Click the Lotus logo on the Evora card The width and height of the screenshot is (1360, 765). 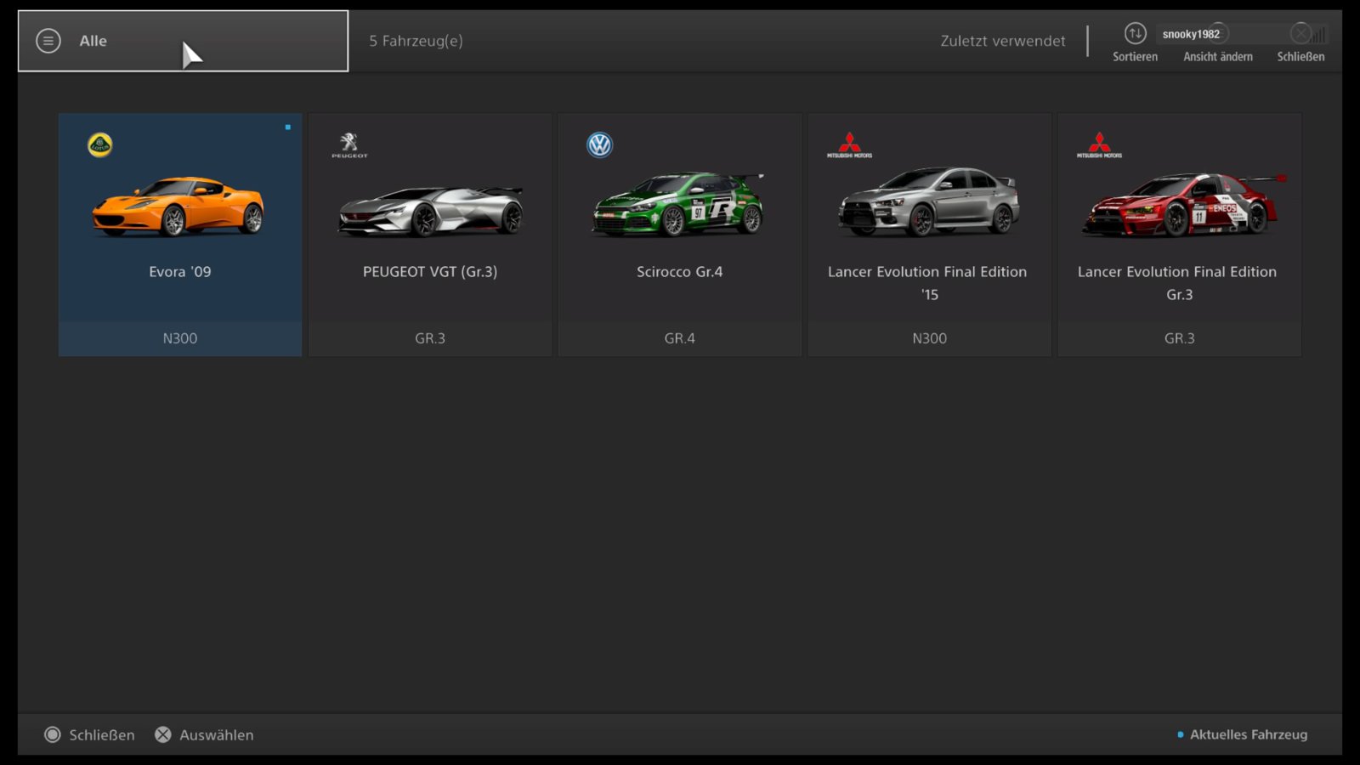click(x=100, y=144)
